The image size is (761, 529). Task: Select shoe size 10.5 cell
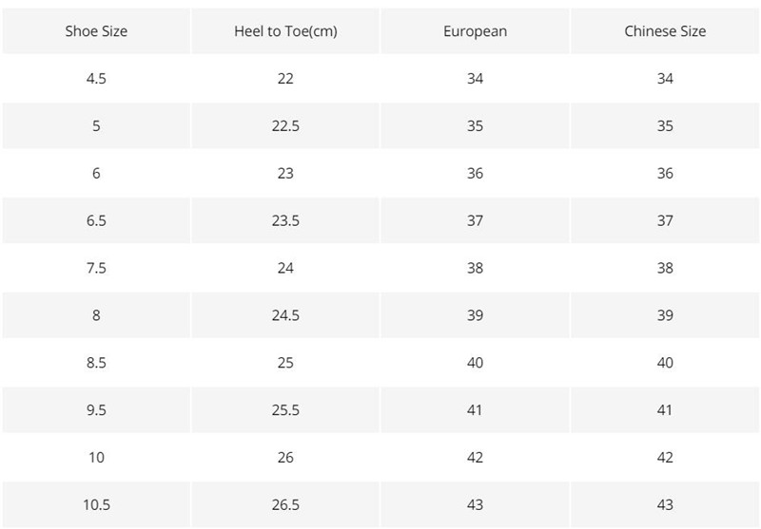click(x=96, y=504)
